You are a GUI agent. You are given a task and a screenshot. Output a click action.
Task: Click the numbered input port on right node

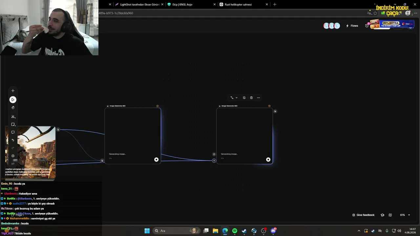[x=214, y=161]
